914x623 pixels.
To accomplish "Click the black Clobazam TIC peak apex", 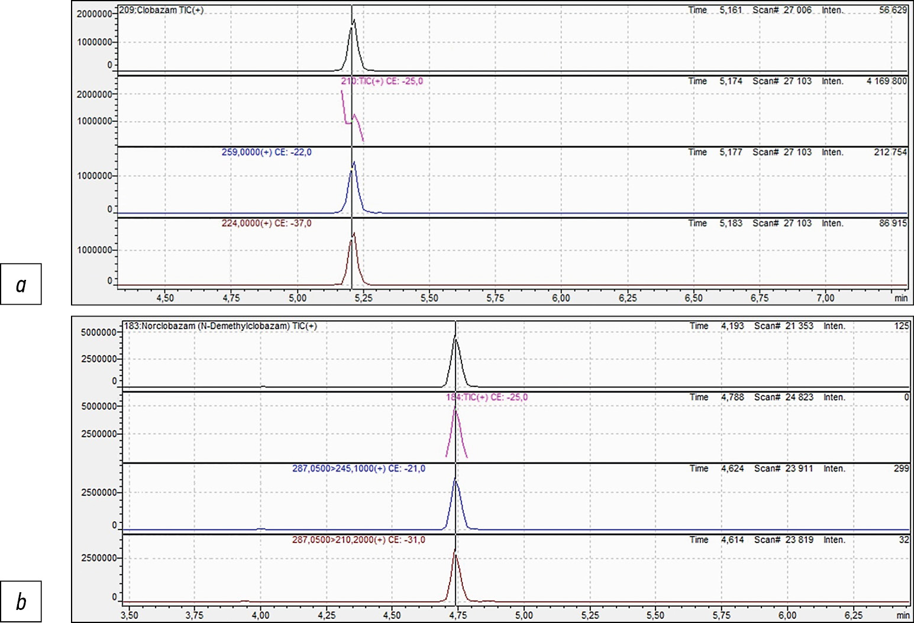I will click(354, 21).
